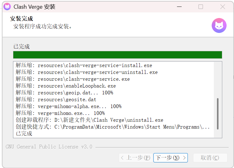Click the log list scrollbar thumb
The width and height of the screenshot is (234, 168).
218,114
